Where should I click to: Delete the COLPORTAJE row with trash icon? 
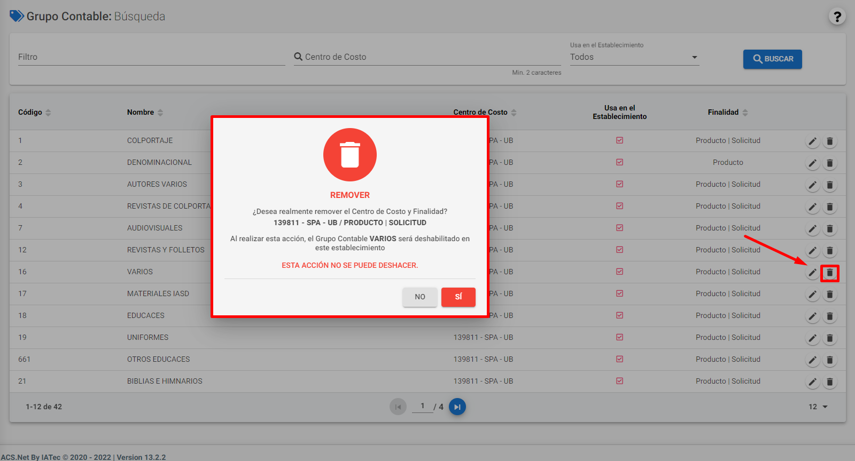830,141
